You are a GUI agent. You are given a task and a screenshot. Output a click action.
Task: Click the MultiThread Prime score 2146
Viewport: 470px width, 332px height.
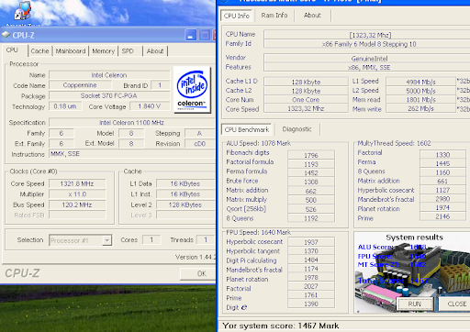(442, 216)
